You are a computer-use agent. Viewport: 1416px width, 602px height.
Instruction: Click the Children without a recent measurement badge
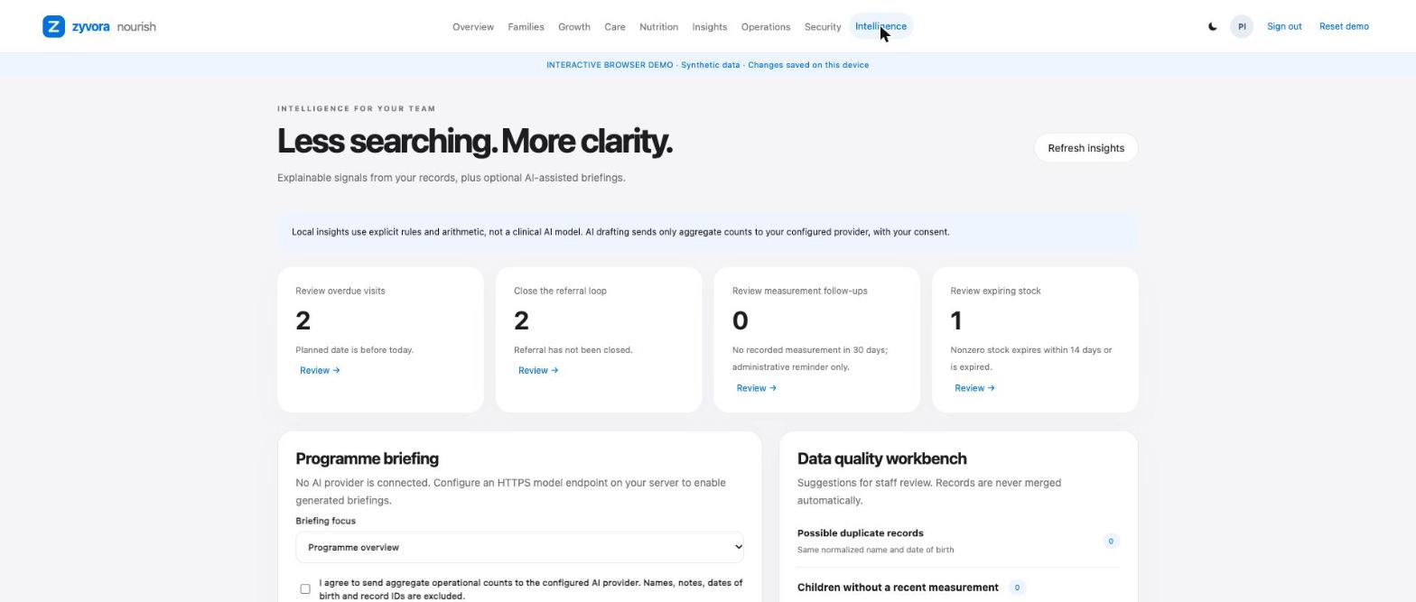click(x=1017, y=588)
